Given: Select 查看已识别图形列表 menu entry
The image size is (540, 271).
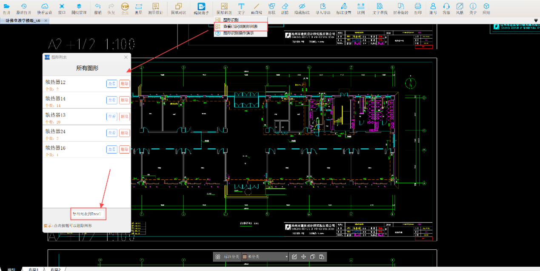Looking at the screenshot, I should pos(240,26).
